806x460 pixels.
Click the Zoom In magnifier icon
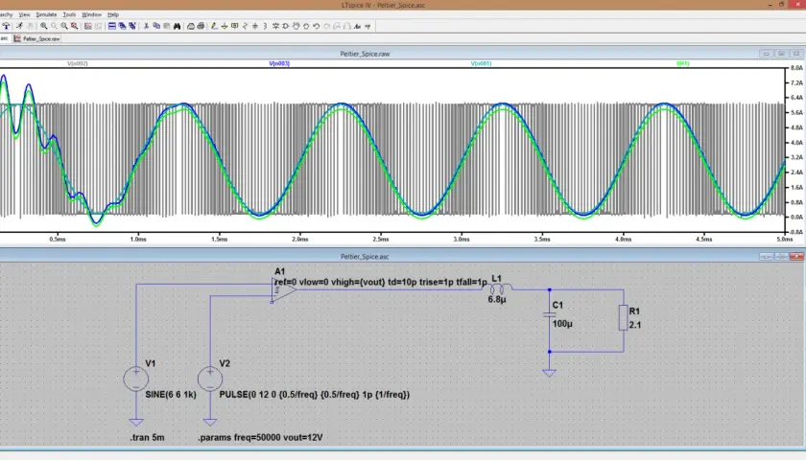44,26
